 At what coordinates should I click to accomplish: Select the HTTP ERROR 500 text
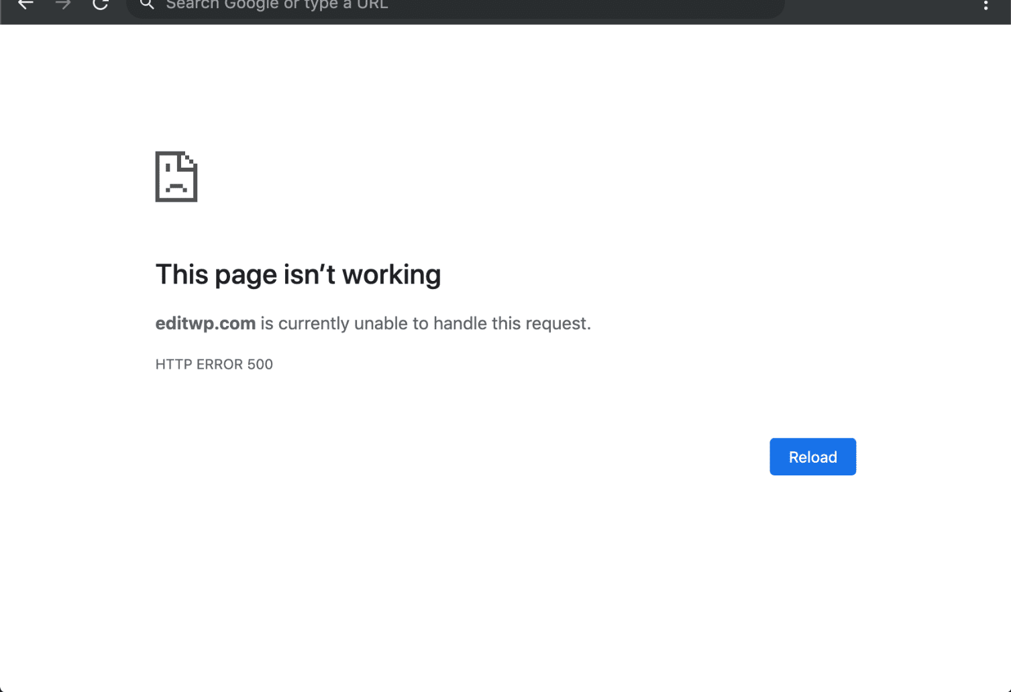pos(213,363)
